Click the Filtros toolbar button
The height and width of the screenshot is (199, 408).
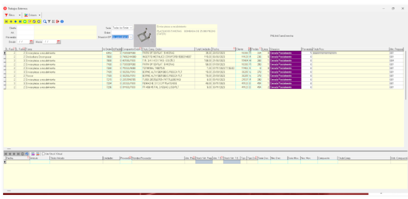click(x=10, y=15)
